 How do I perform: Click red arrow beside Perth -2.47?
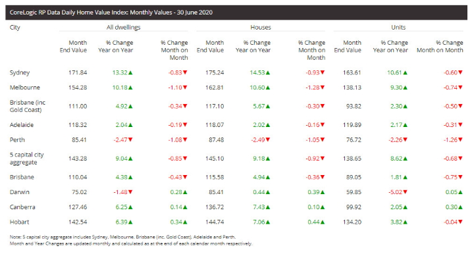[130, 140]
